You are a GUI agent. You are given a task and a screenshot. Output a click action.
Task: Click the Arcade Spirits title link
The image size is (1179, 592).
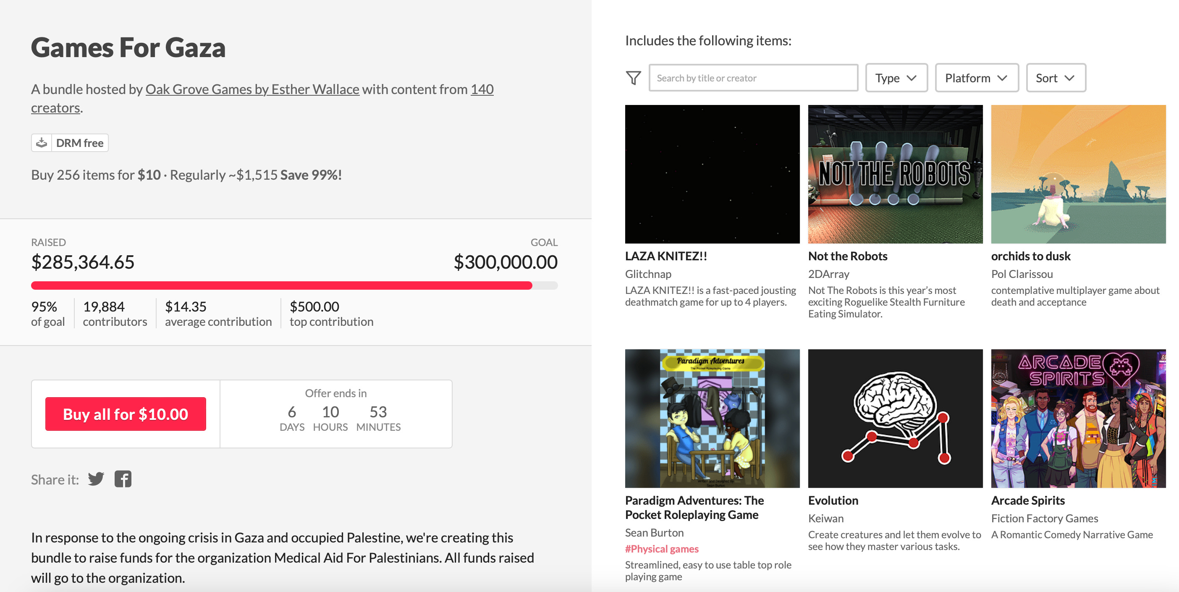point(1028,500)
